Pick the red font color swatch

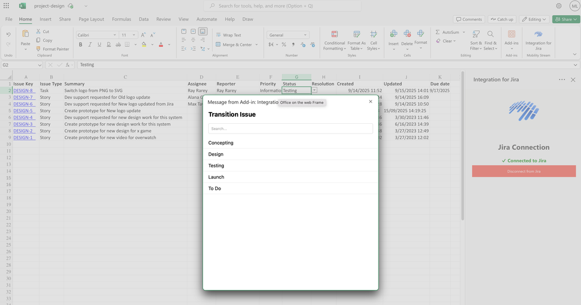tap(161, 45)
